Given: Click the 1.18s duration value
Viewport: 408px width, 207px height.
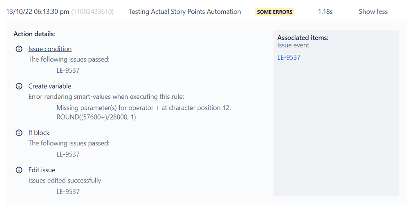Looking at the screenshot, I should 325,12.
